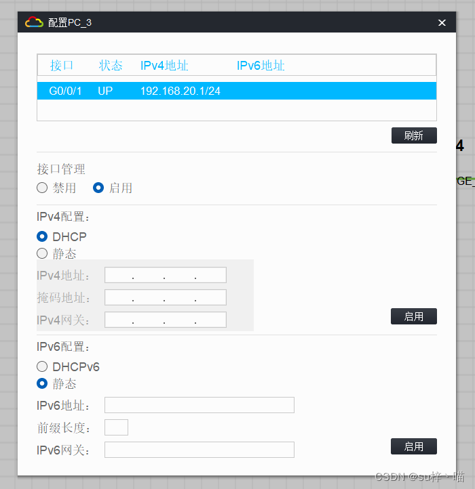Select the G0/0/1 interface row

coord(237,91)
